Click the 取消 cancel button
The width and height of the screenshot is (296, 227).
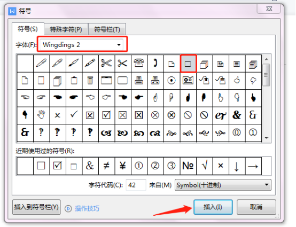256,207
